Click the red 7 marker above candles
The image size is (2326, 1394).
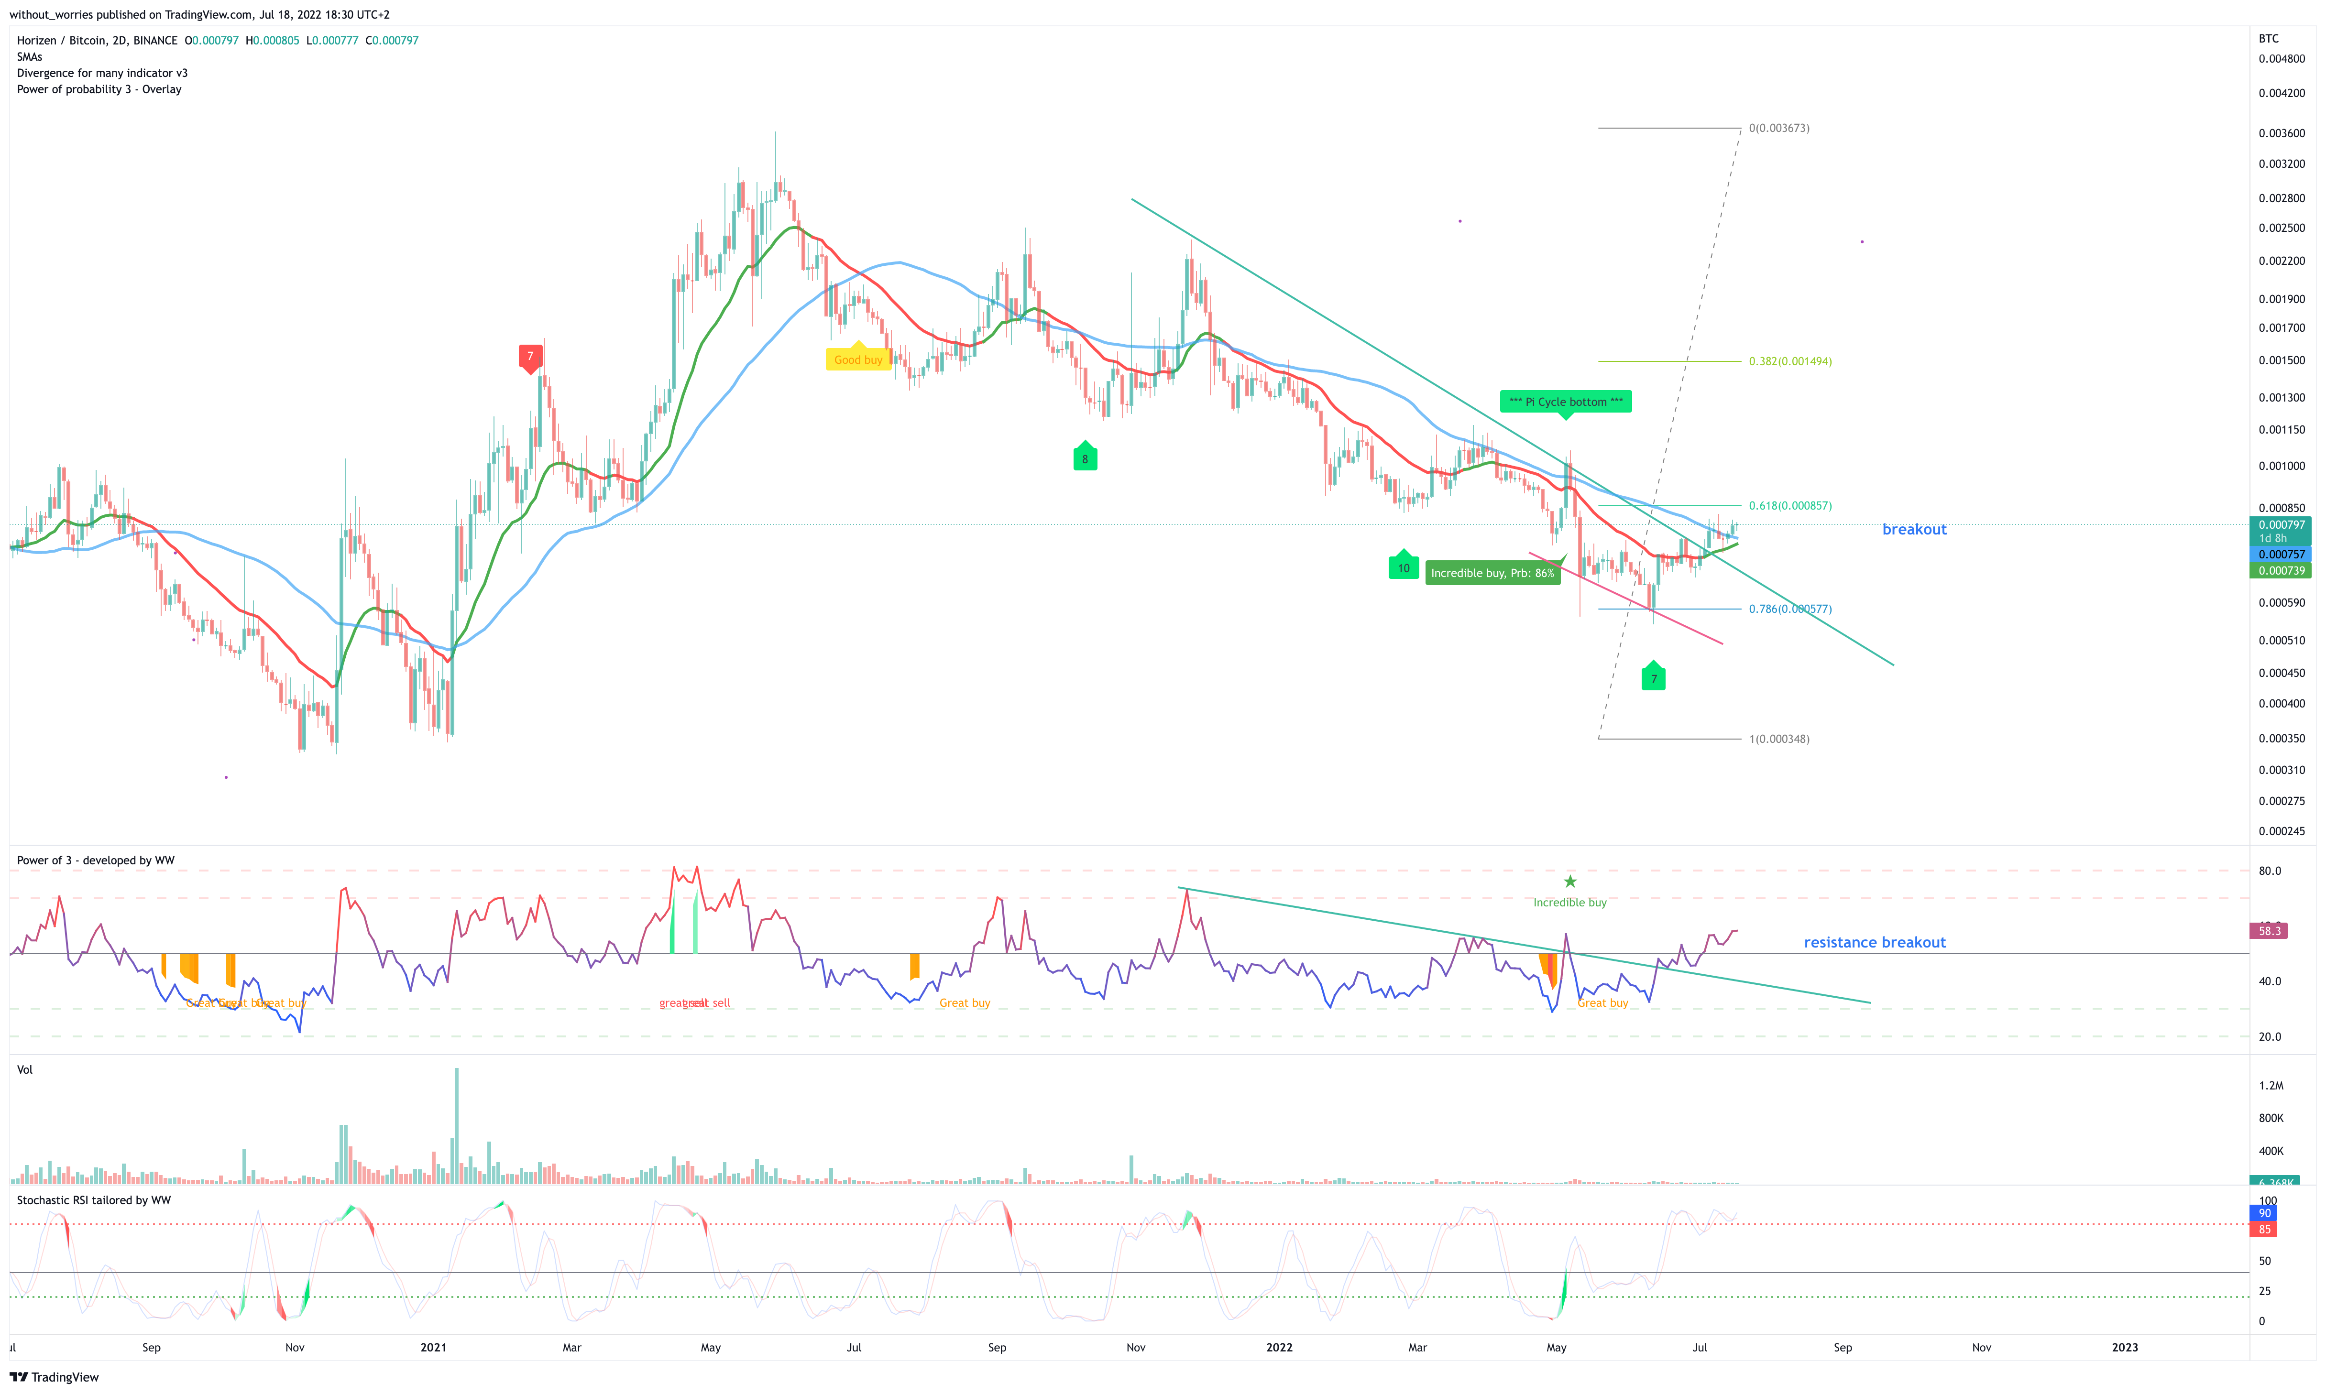click(x=531, y=358)
